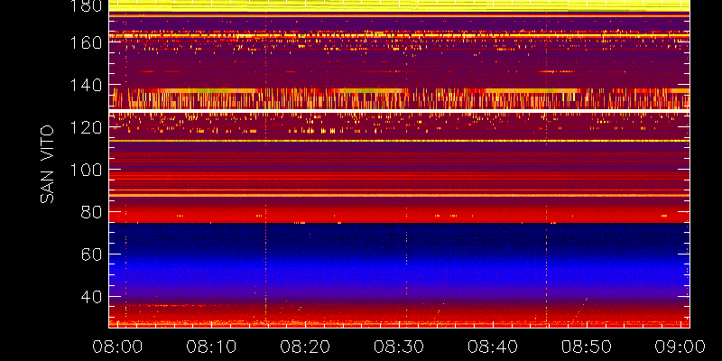Click the 08:00 time axis label

[x=117, y=347]
